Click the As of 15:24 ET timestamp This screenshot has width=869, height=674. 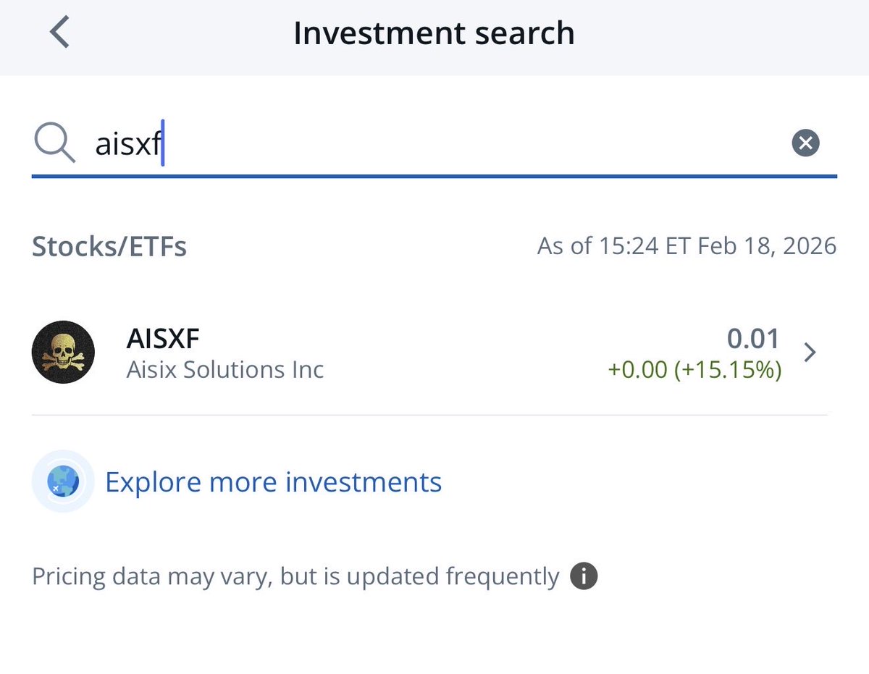pos(687,246)
